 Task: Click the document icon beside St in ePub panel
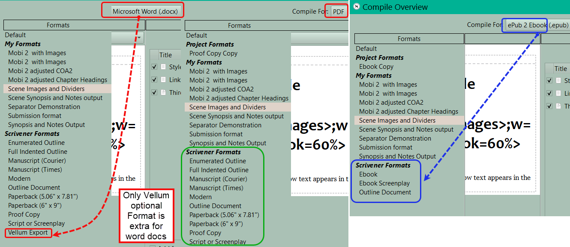(558, 80)
